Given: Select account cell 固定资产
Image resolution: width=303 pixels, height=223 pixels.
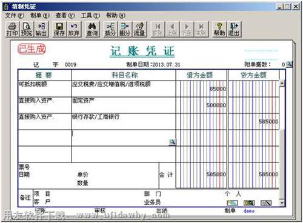Looking at the screenshot, I should pyautogui.click(x=123, y=105).
